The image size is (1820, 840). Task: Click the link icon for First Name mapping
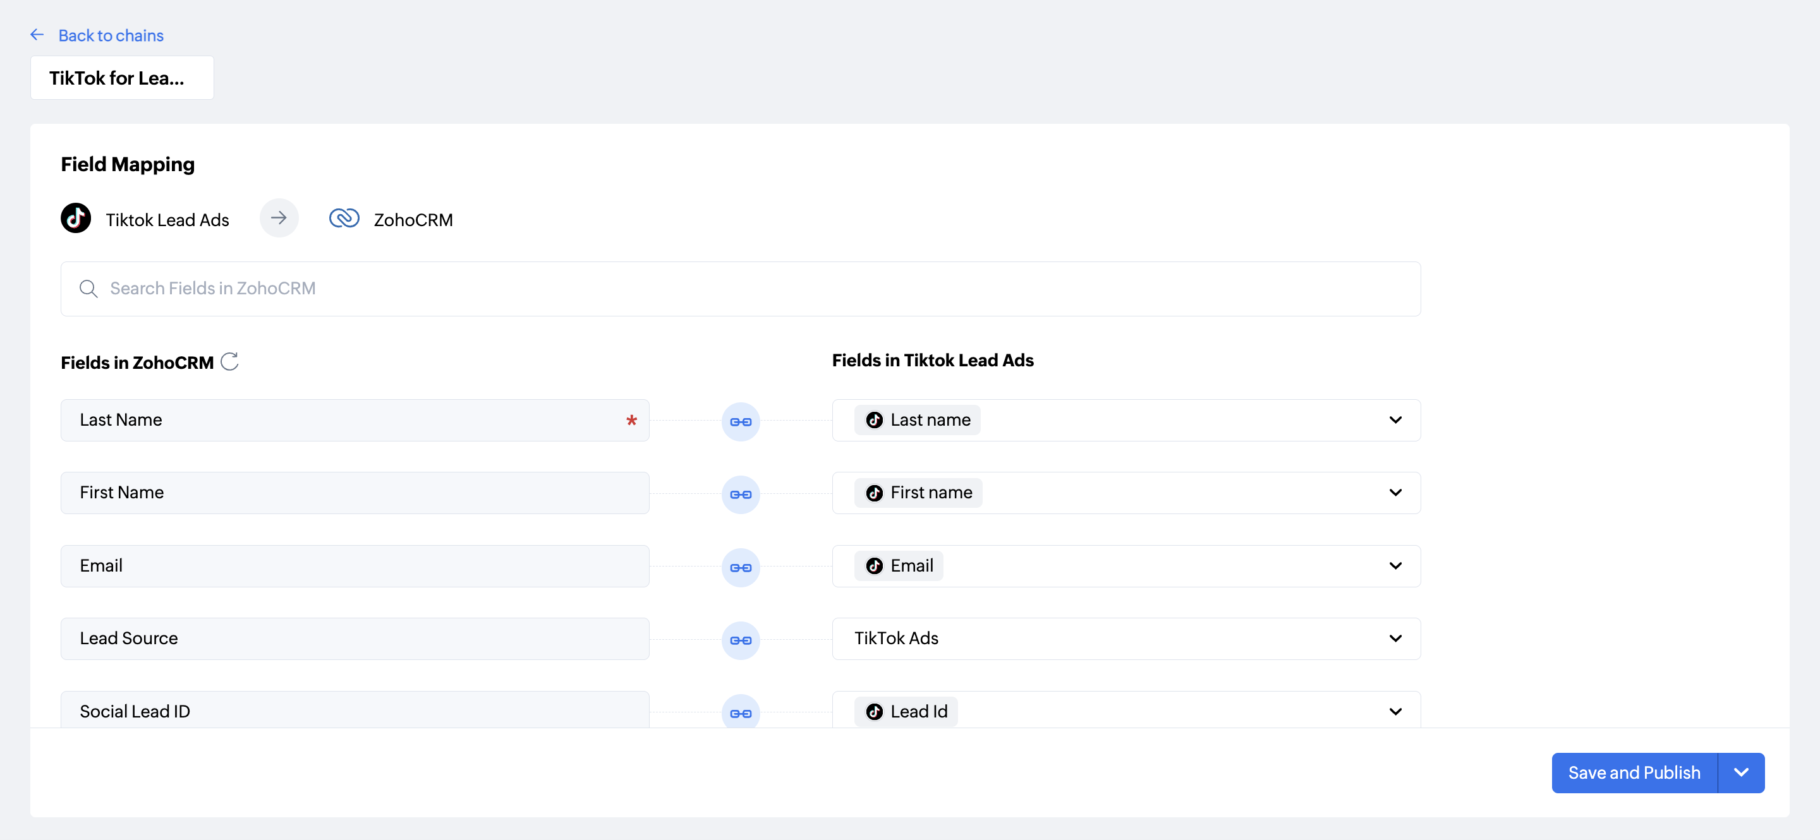point(741,494)
